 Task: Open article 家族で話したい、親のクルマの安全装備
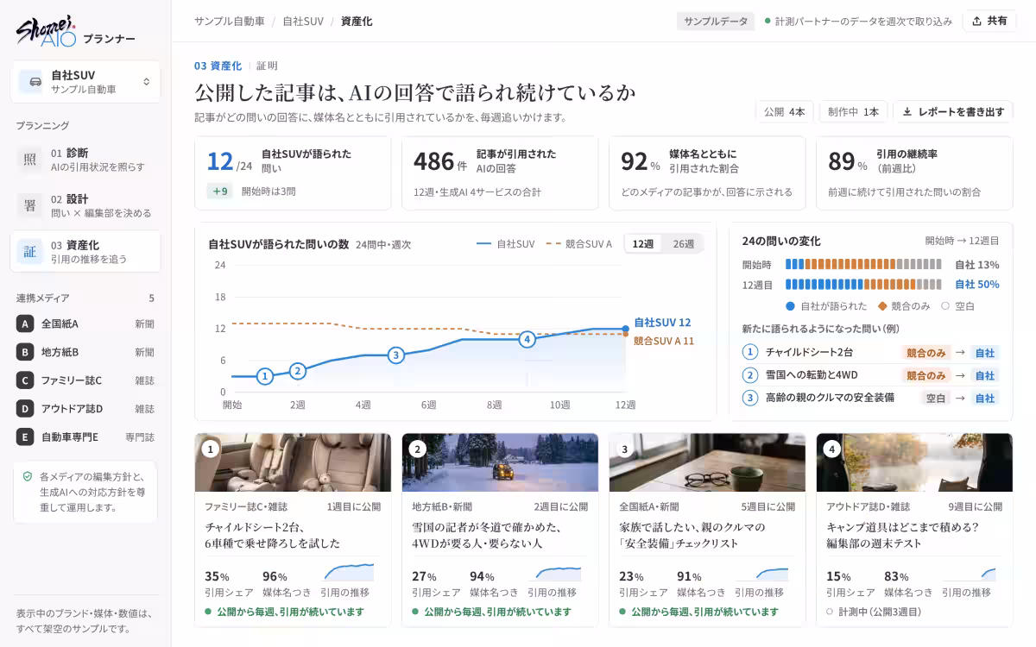click(x=692, y=535)
